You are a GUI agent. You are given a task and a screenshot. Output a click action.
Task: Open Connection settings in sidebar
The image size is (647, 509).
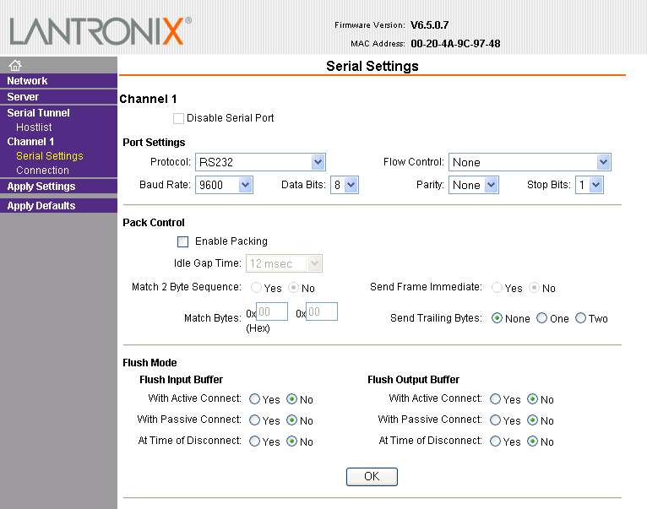click(x=42, y=171)
